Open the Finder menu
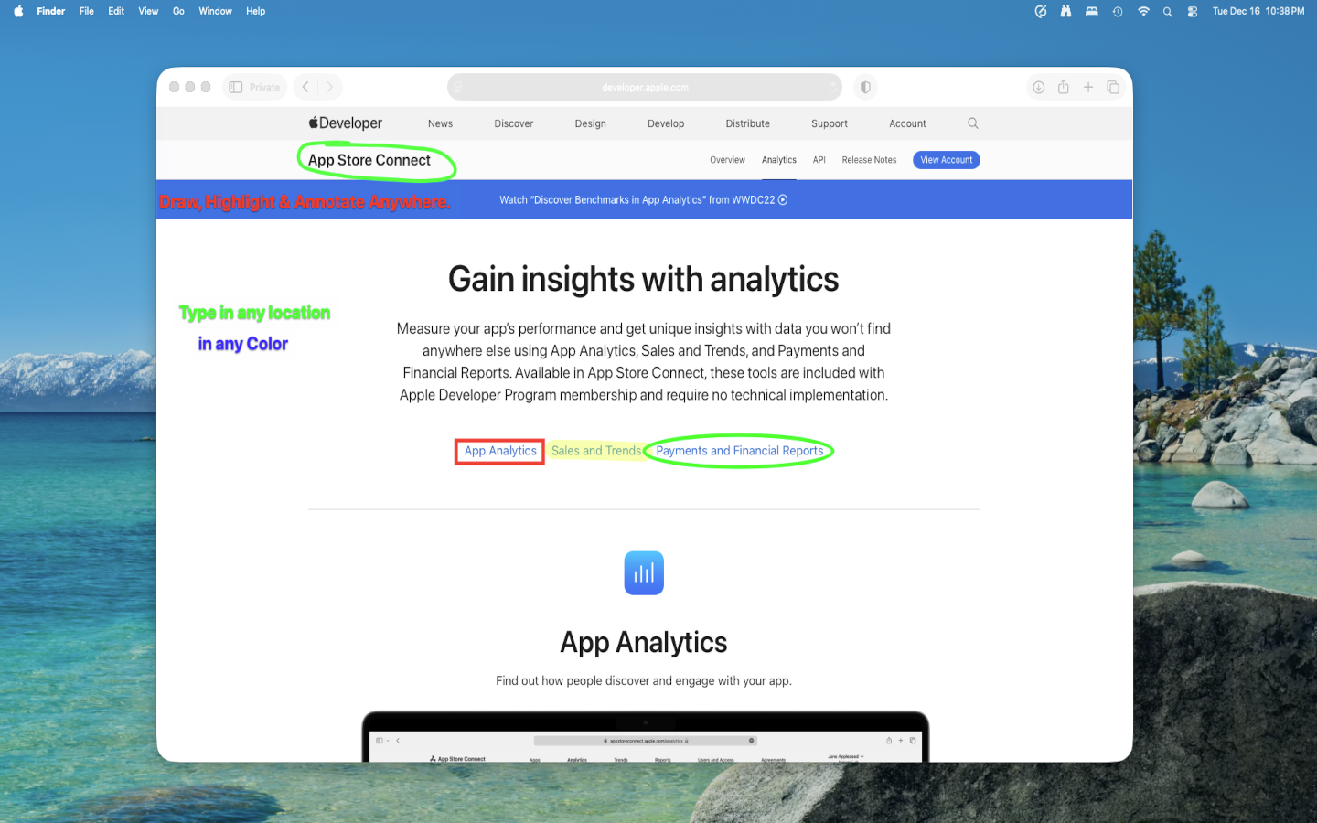Screen dimensions: 1317x823 [x=51, y=11]
